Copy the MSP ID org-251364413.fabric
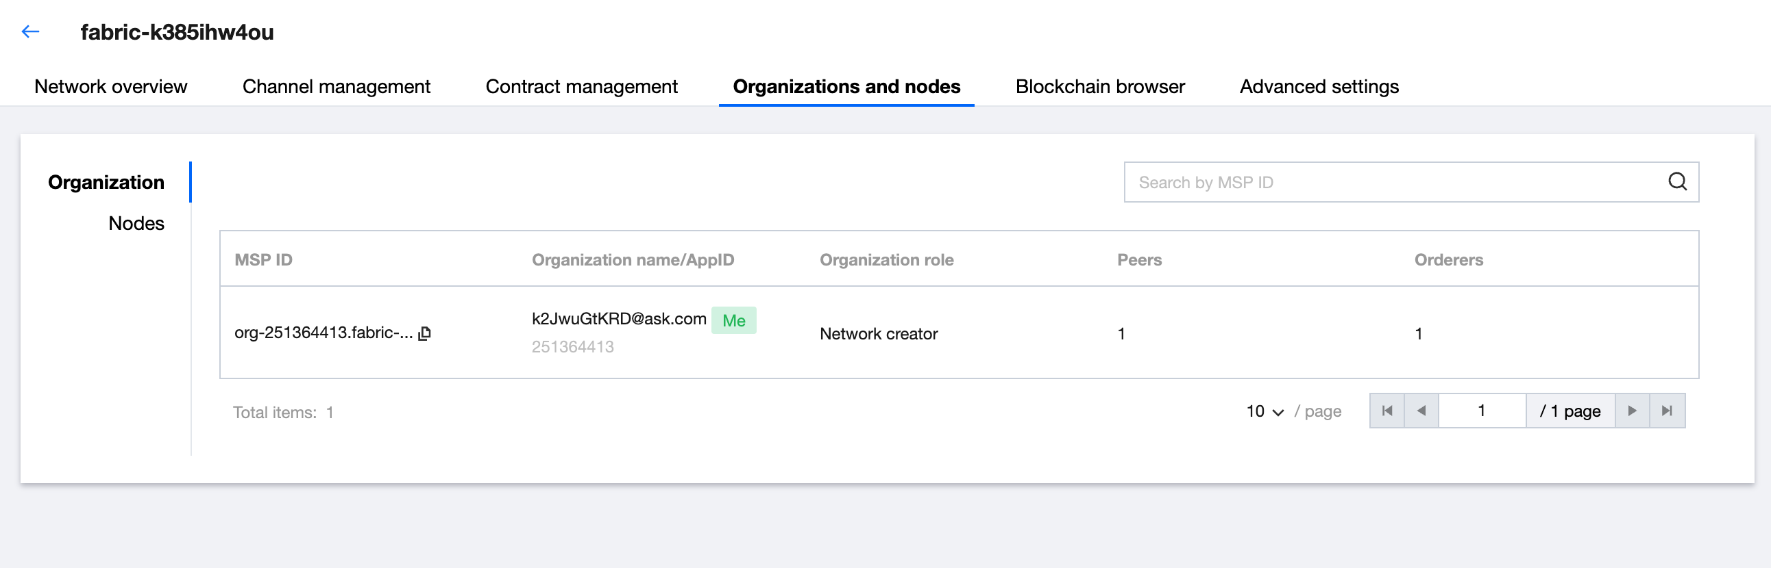Image resolution: width=1771 pixels, height=568 pixels. (425, 333)
